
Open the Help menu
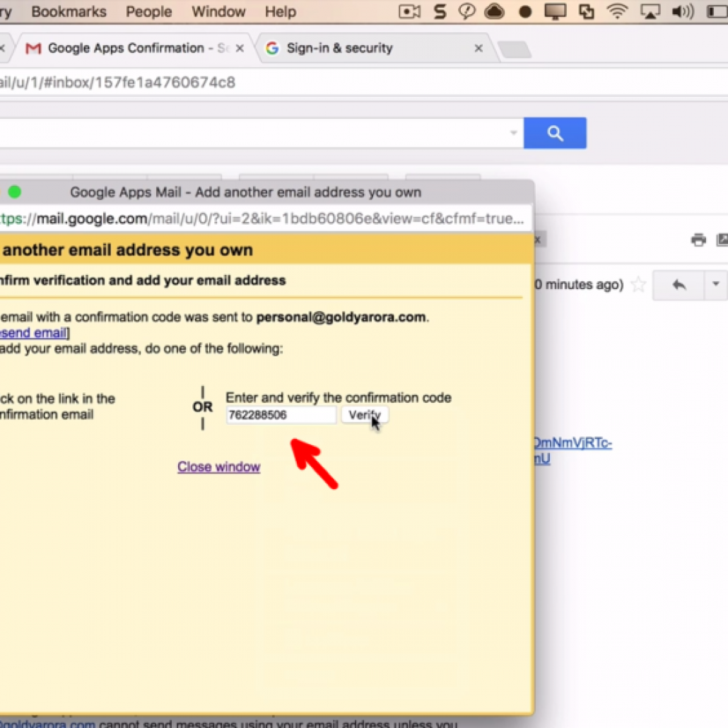[281, 11]
